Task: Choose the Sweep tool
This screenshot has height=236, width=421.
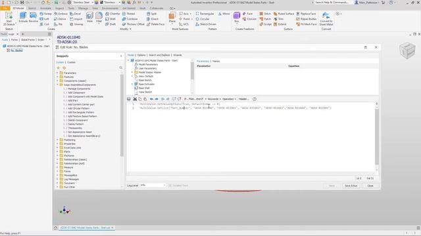Action: (45, 14)
